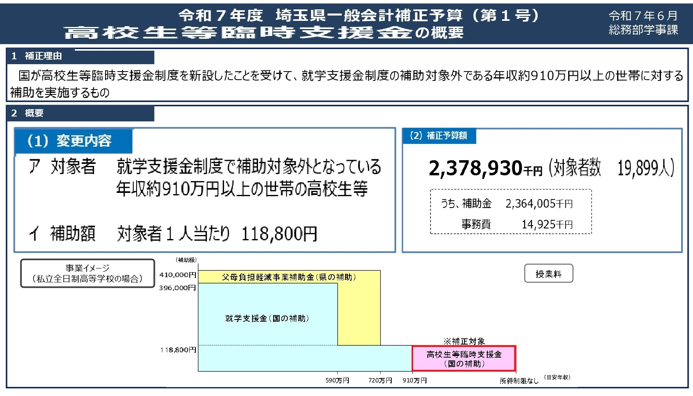Image resolution: width=693 pixels, height=396 pixels.
Task: Click the 授業料 legend box
Action: [549, 274]
